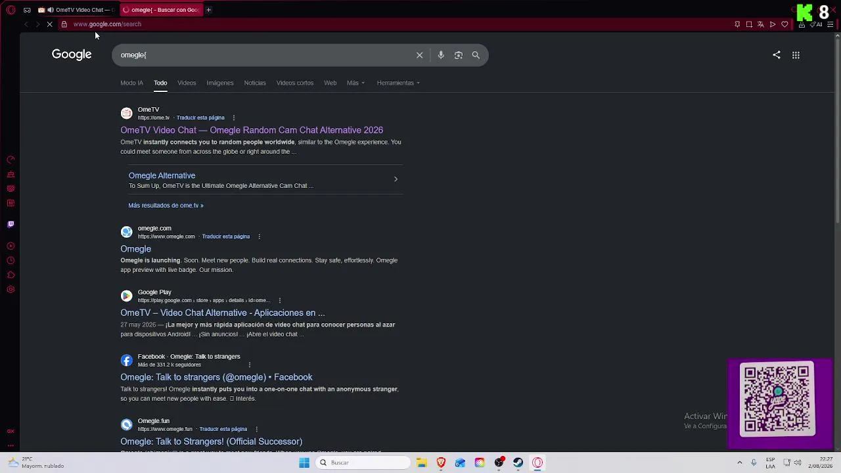Open Omegle Talk to Strangers Official Successor
The image size is (841, 473).
[211, 441]
